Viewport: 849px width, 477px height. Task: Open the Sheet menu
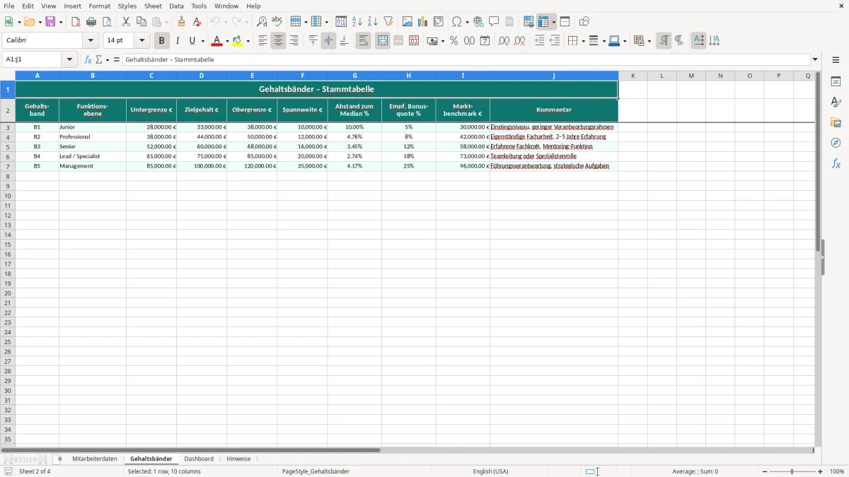(153, 6)
